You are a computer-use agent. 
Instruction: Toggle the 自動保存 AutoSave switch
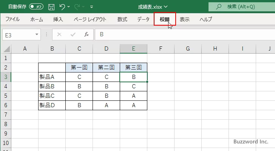tap(36, 7)
